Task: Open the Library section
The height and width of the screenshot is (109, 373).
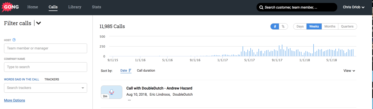Action: tap(75, 7)
